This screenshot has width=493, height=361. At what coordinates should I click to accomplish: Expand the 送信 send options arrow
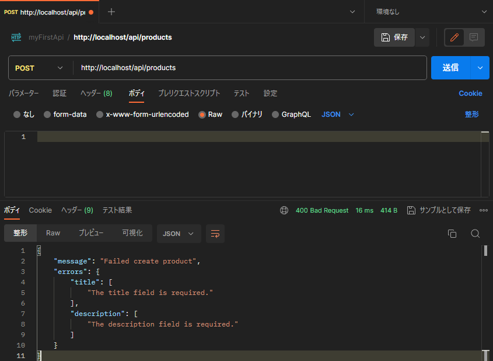tap(480, 68)
